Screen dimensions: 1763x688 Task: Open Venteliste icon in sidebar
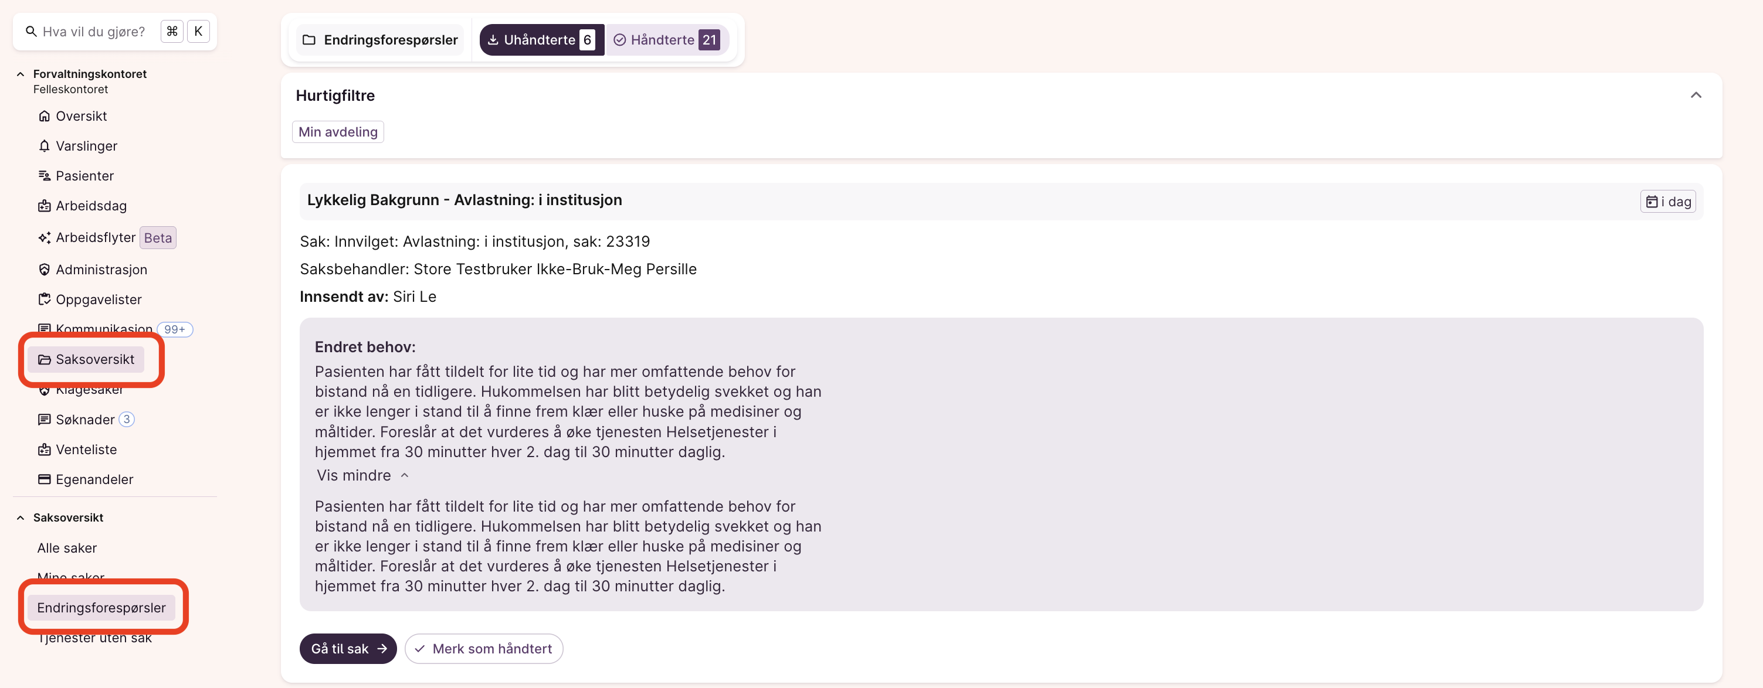44,449
